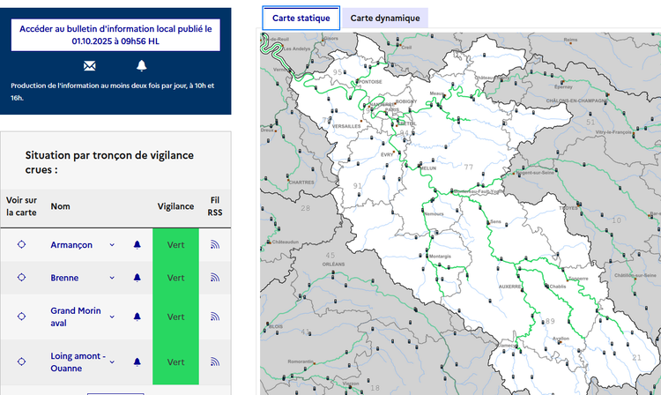The image size is (661, 395).
Task: Expand the Brenne row chevron
Action: point(112,278)
